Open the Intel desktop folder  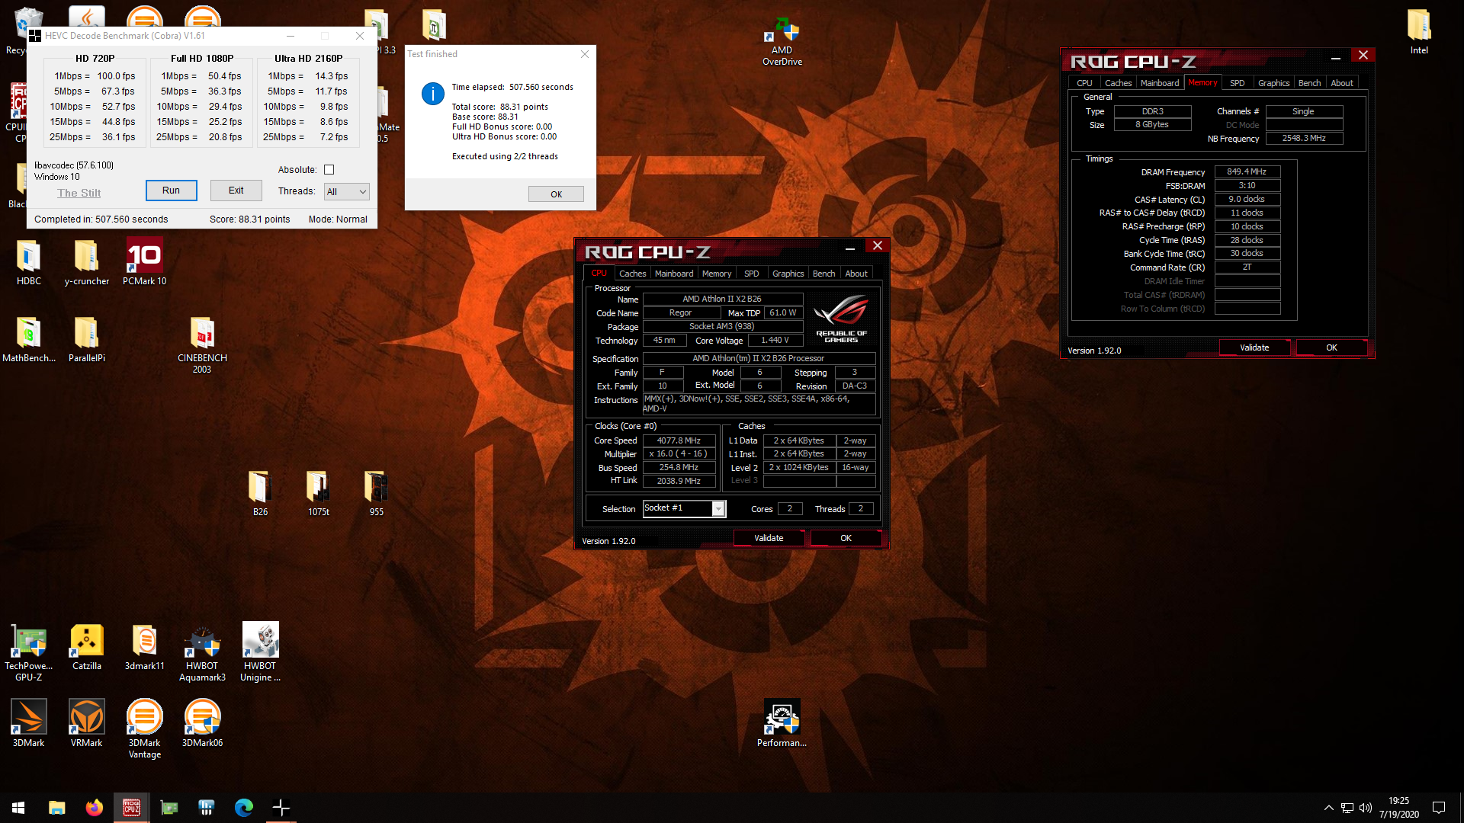tap(1419, 32)
